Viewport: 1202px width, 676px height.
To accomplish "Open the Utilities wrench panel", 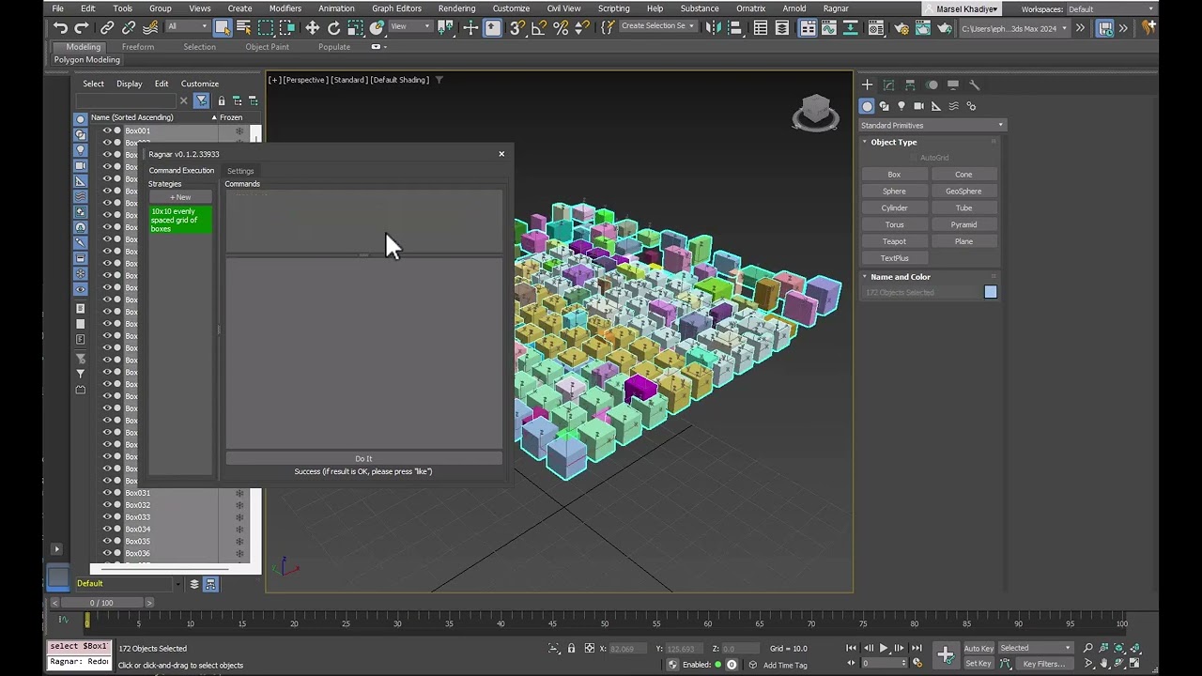I will 974,84.
